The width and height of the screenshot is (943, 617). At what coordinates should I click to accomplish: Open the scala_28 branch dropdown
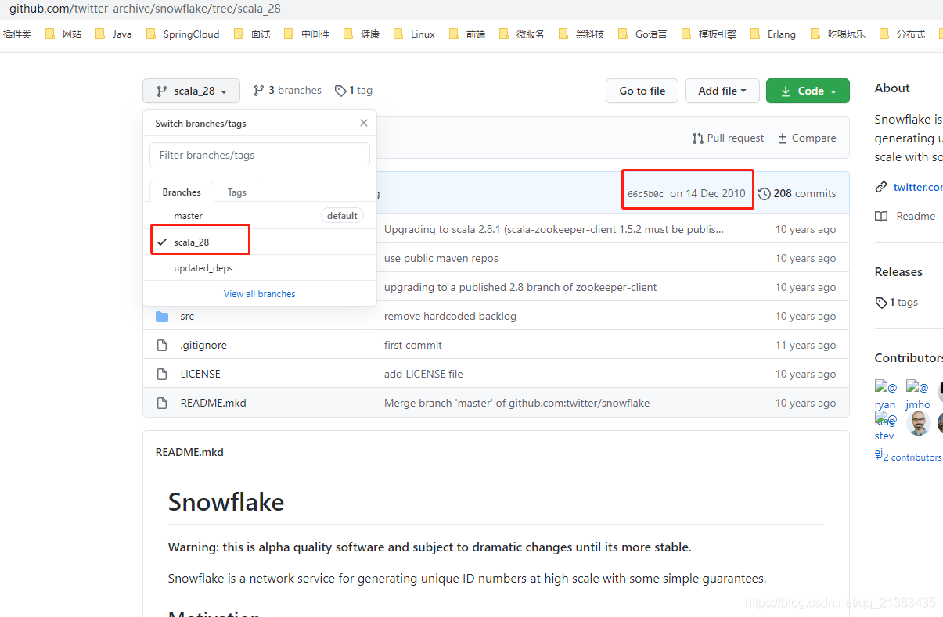coord(191,91)
